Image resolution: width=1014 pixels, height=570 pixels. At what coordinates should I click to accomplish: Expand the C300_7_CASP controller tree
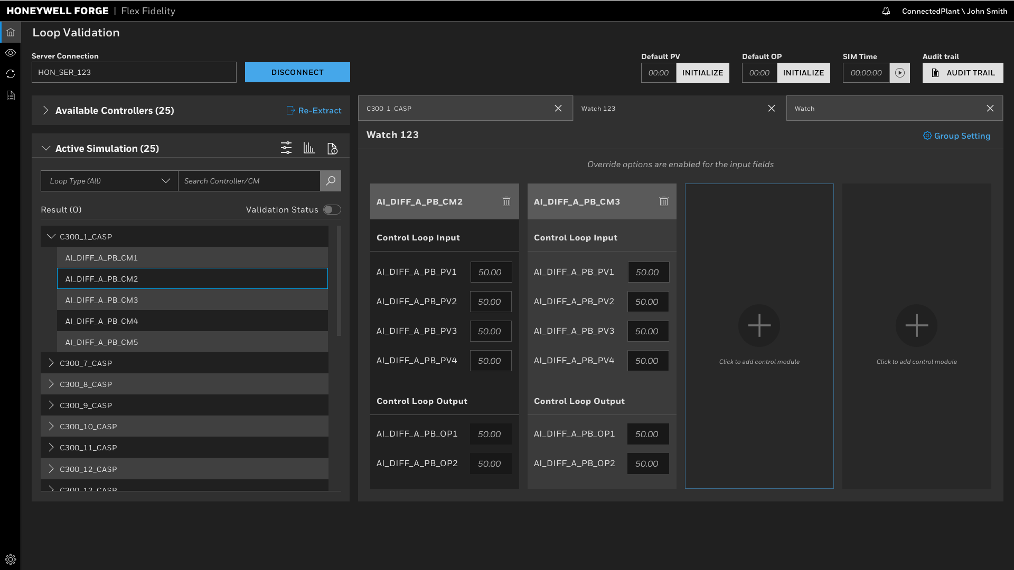52,363
